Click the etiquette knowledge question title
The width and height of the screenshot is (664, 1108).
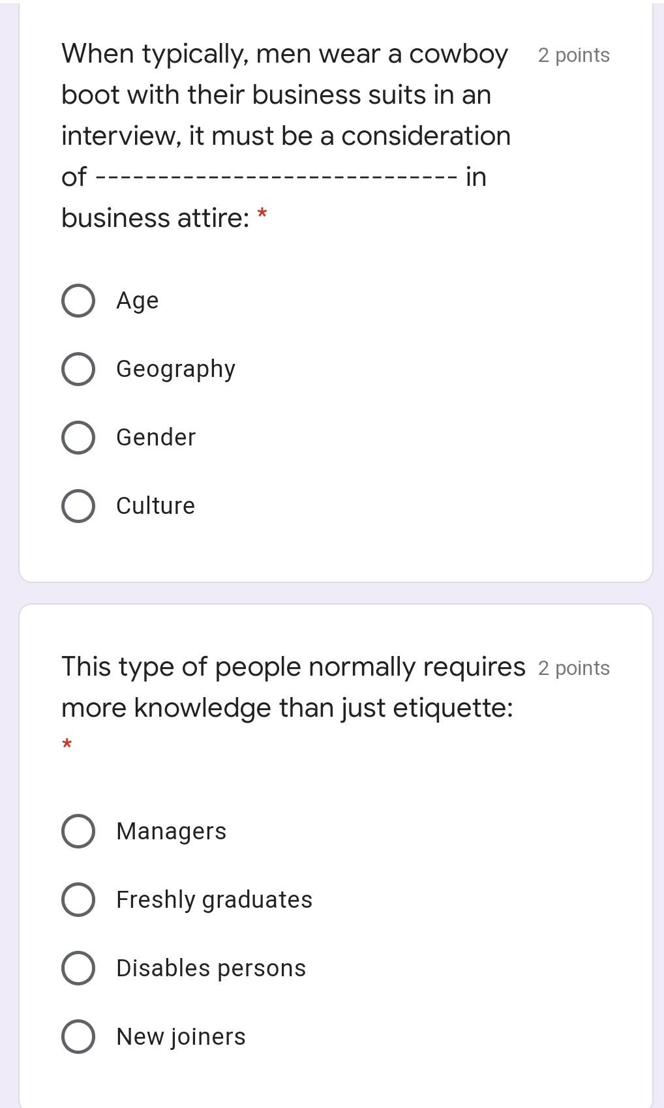[293, 687]
